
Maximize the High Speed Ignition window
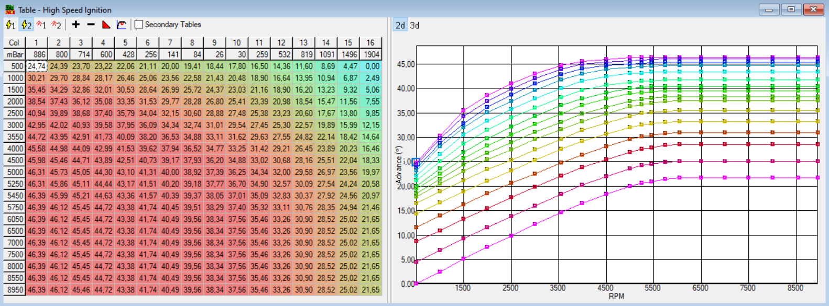click(791, 9)
